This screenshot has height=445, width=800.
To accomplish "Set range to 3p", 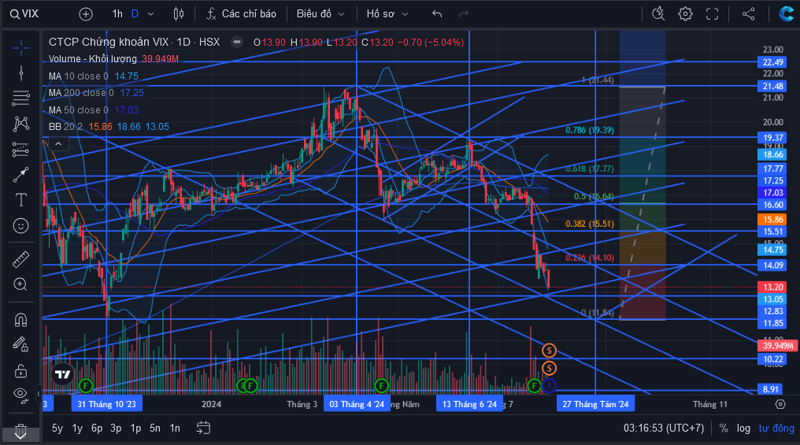I will pos(116,428).
